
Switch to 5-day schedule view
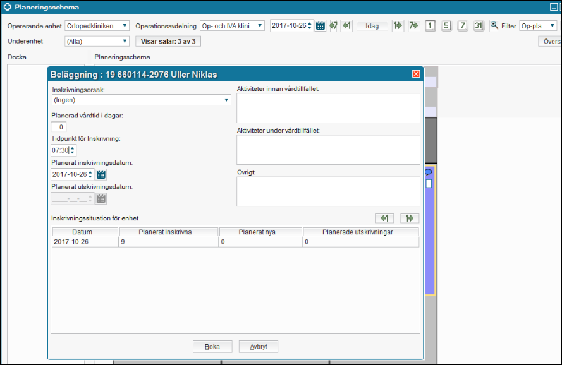446,26
